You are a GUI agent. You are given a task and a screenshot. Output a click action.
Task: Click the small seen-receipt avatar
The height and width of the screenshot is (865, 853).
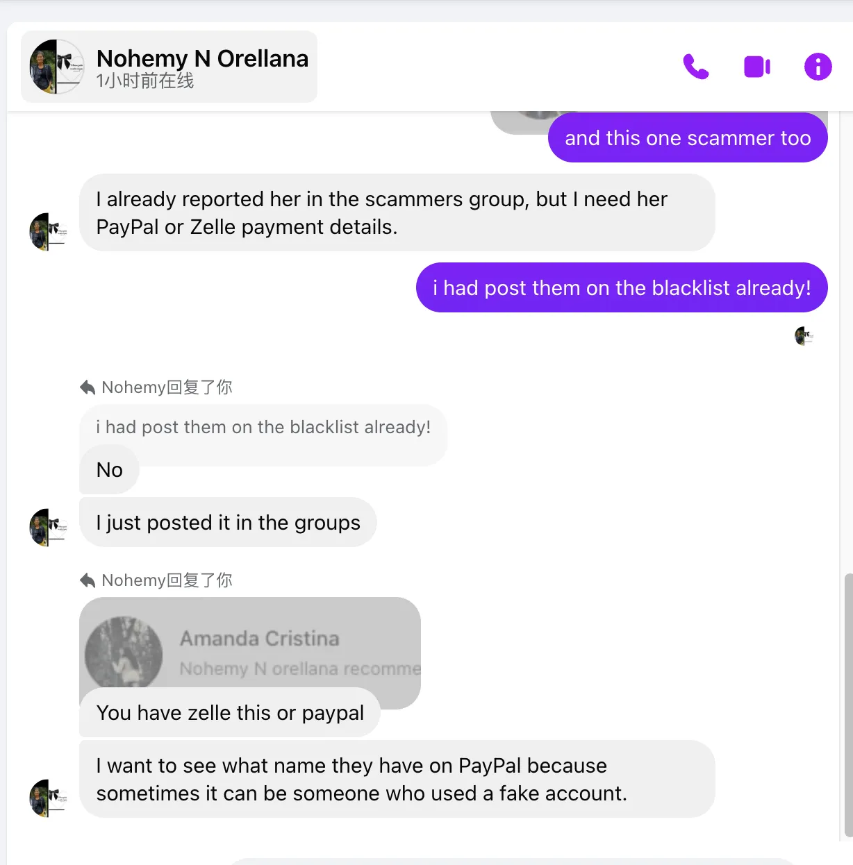[x=804, y=336]
